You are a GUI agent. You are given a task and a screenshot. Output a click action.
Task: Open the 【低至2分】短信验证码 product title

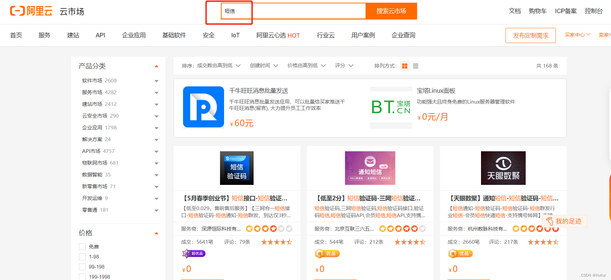tap(367, 198)
